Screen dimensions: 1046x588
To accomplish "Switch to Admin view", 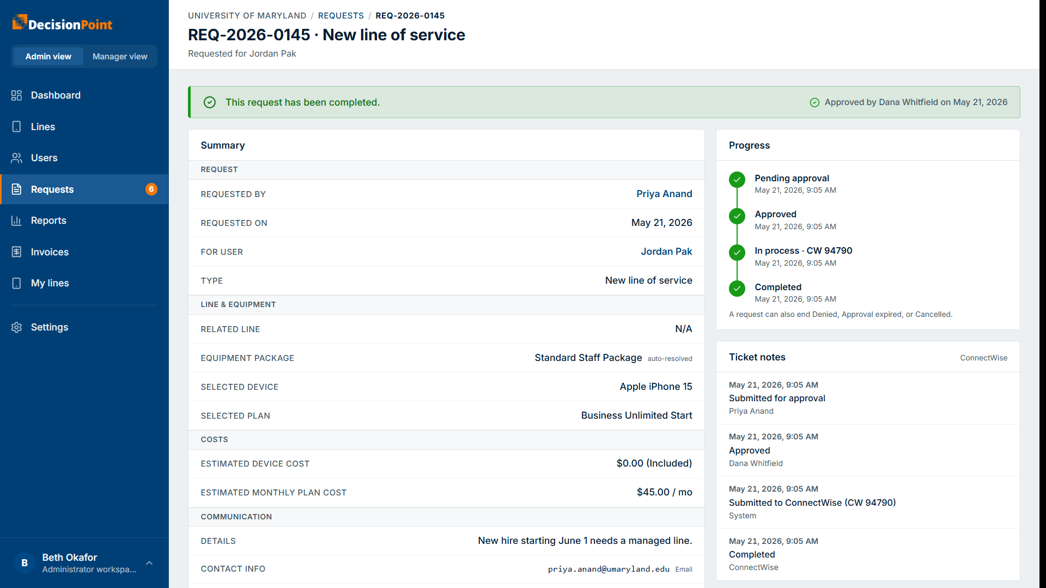I will (48, 57).
